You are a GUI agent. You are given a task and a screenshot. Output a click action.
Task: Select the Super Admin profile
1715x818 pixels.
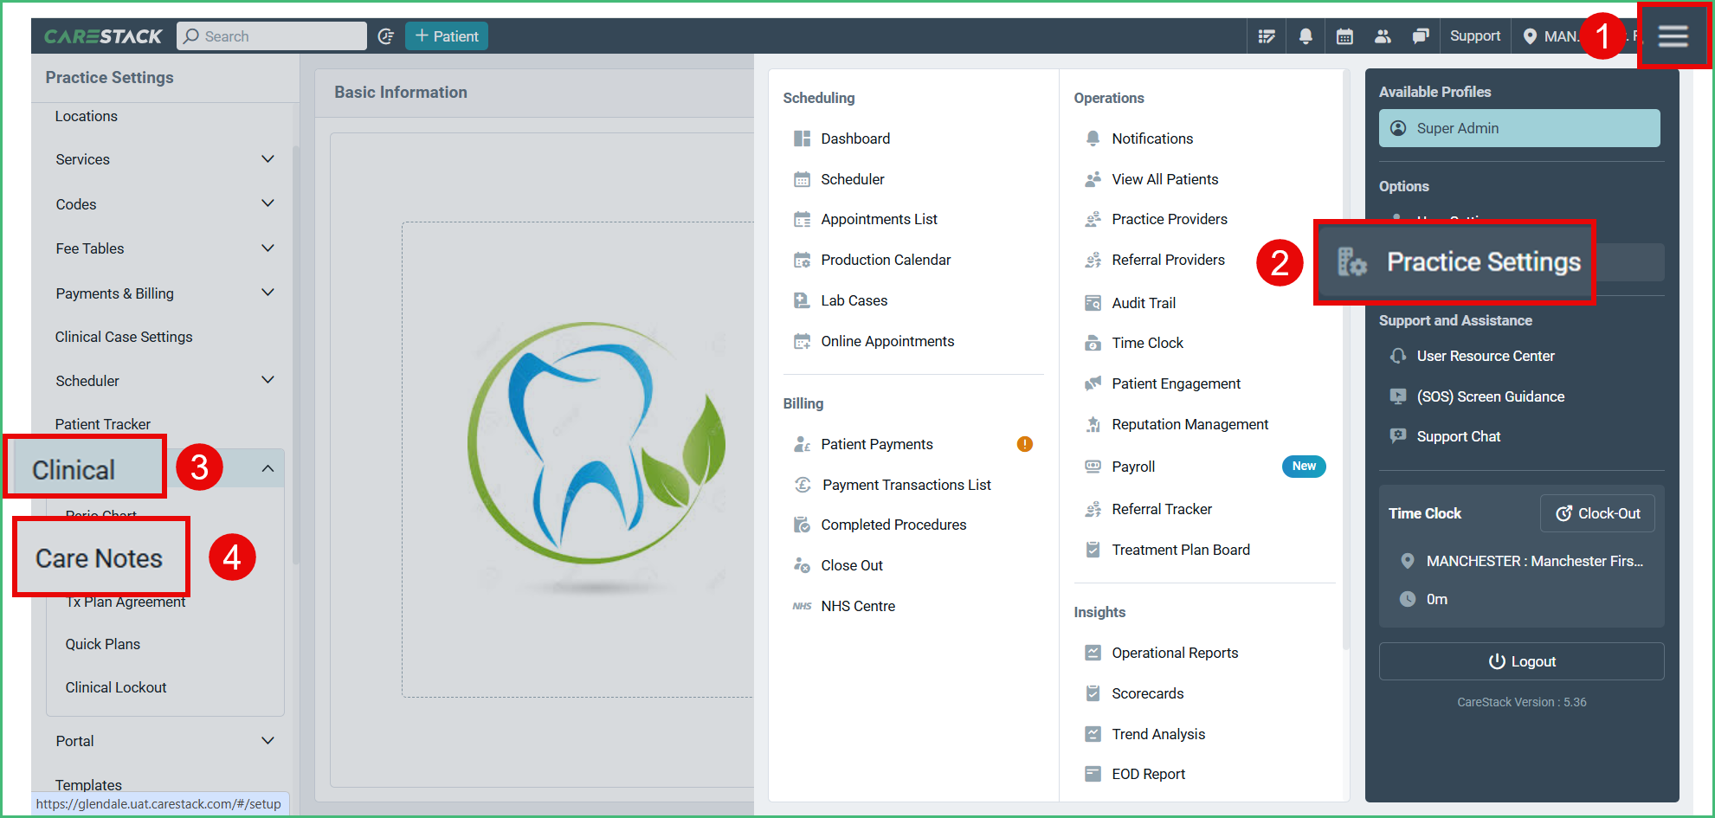click(1519, 128)
